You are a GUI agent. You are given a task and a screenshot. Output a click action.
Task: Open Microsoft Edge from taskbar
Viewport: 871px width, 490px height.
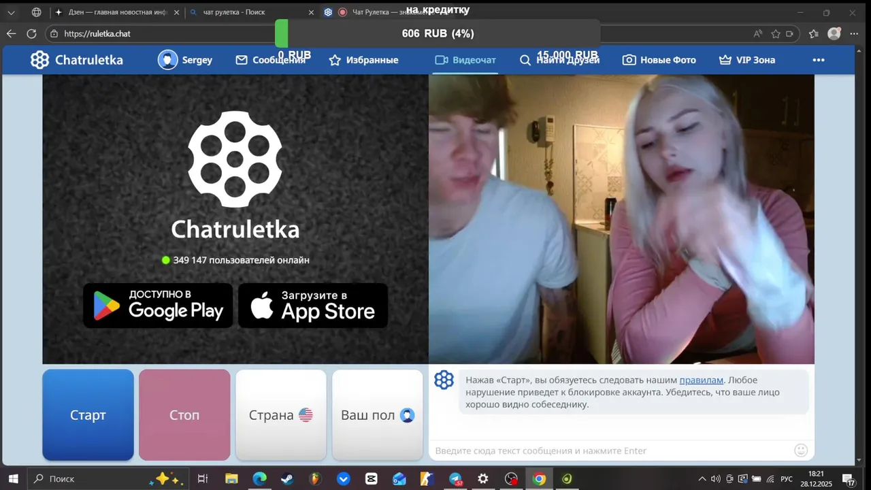tap(259, 479)
